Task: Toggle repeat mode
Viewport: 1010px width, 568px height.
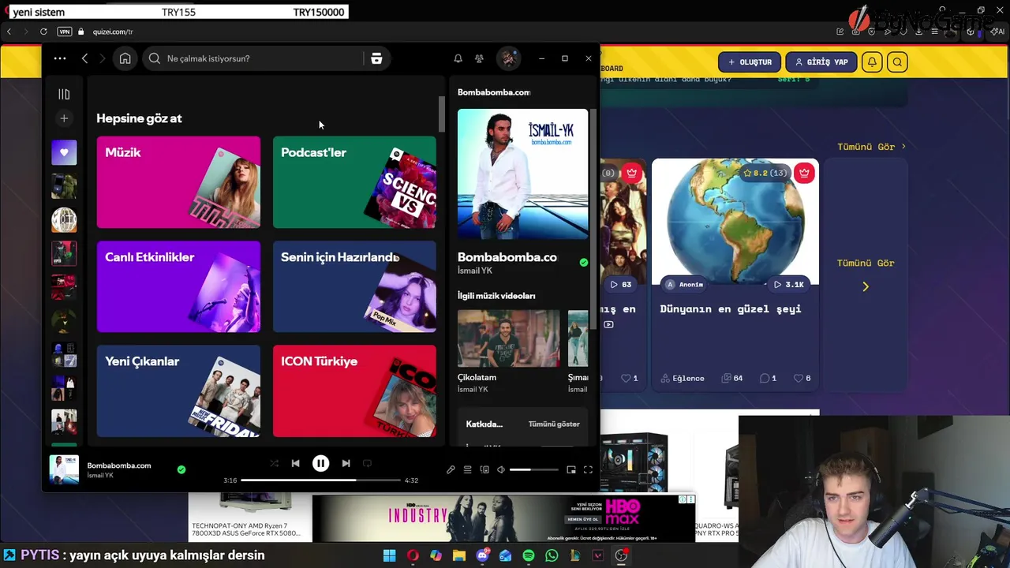Action: (367, 464)
